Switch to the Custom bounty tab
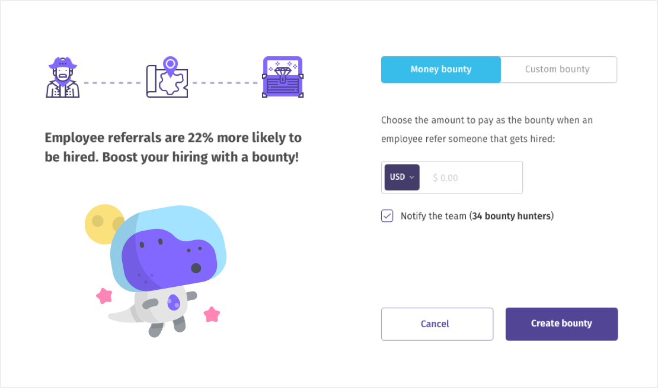This screenshot has height=388, width=658. click(557, 69)
